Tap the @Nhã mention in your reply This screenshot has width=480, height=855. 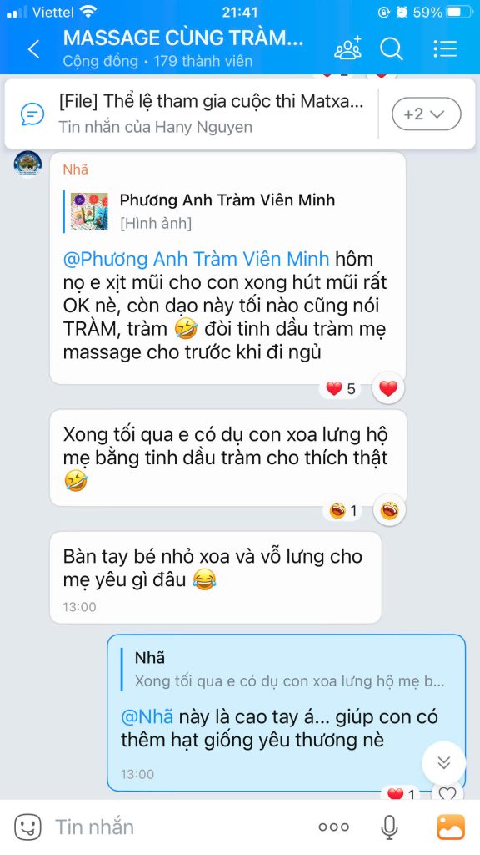[147, 716]
